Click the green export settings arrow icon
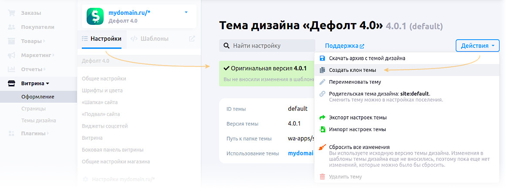Image resolution: width=506 pixels, height=189 pixels. tap(322, 118)
